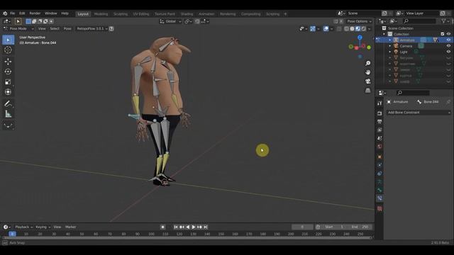The width and height of the screenshot is (454, 255).
Task: Hide Armature in viewport via eye
Action: 448,40
